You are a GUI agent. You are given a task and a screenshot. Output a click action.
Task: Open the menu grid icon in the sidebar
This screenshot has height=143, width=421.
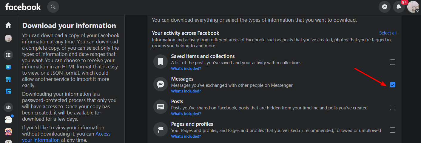pyautogui.click(x=8, y=55)
